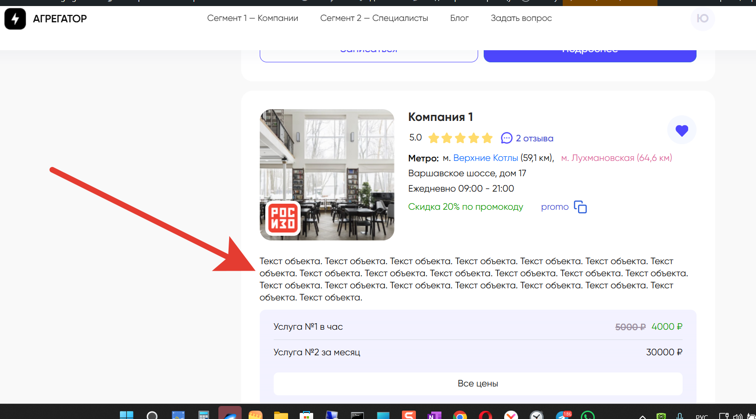Select the Услуга №1 в час row
This screenshot has height=419, width=756.
478,327
